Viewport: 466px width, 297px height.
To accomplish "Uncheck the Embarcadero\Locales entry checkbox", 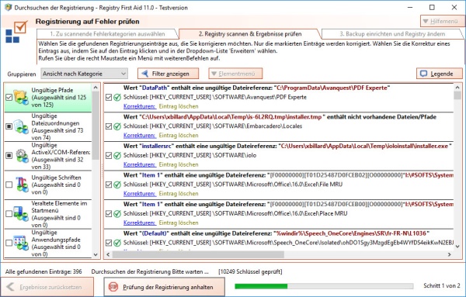I will pos(109,126).
